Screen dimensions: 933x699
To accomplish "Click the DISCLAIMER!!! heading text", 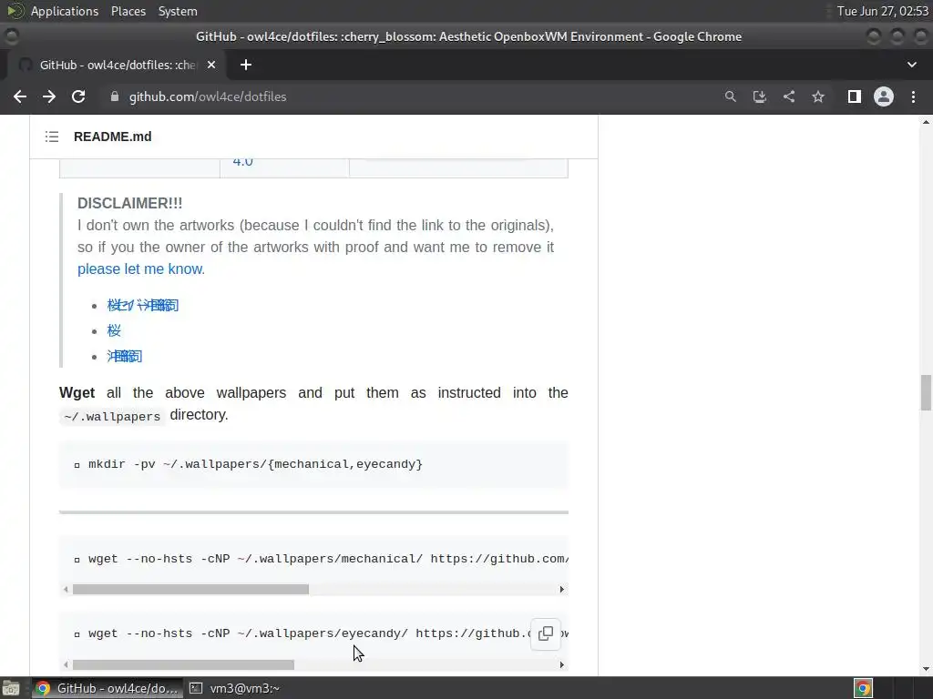I will pos(129,203).
